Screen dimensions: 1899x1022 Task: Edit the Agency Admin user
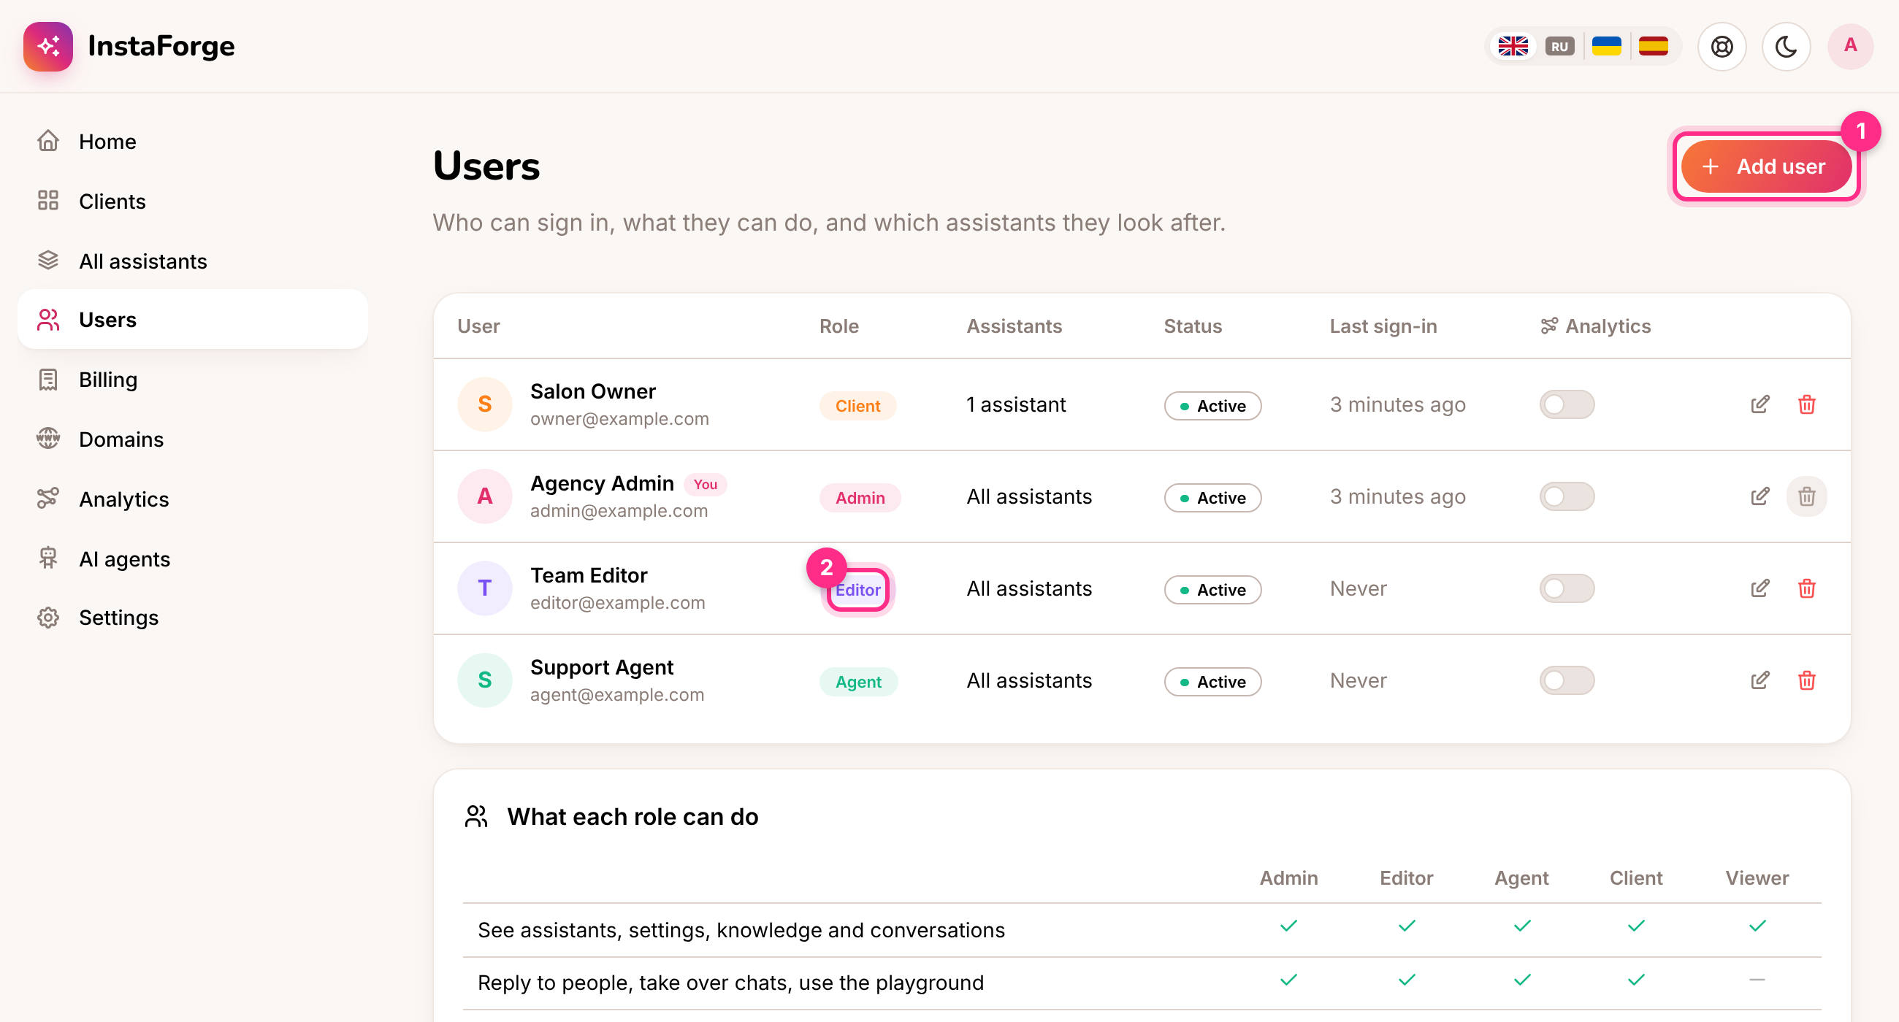(1759, 496)
